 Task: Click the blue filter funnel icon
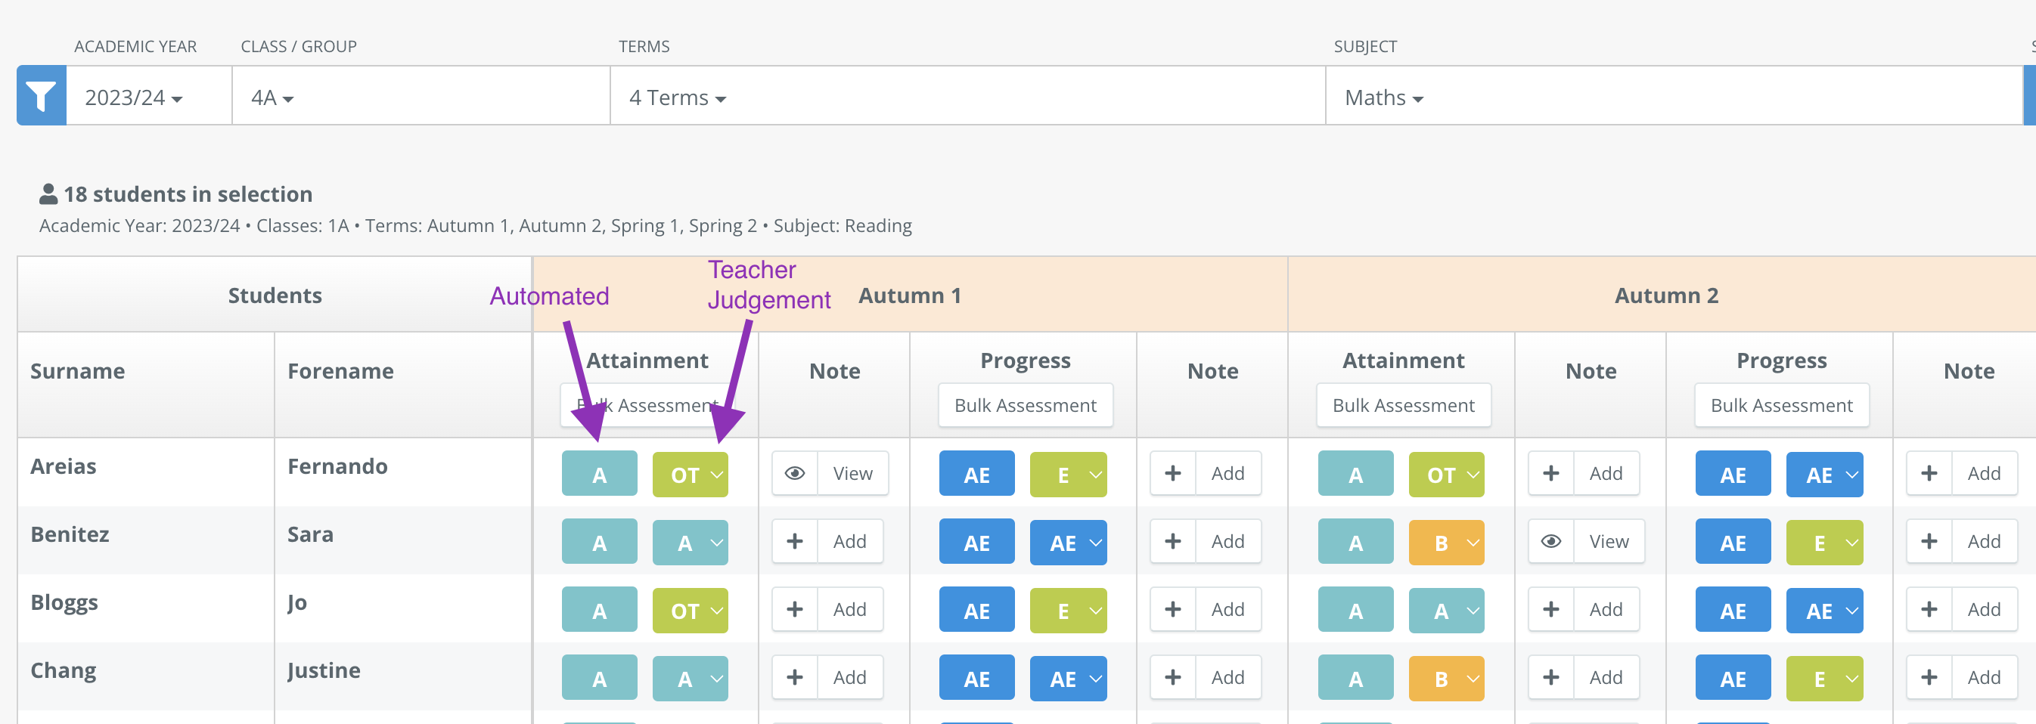point(41,95)
